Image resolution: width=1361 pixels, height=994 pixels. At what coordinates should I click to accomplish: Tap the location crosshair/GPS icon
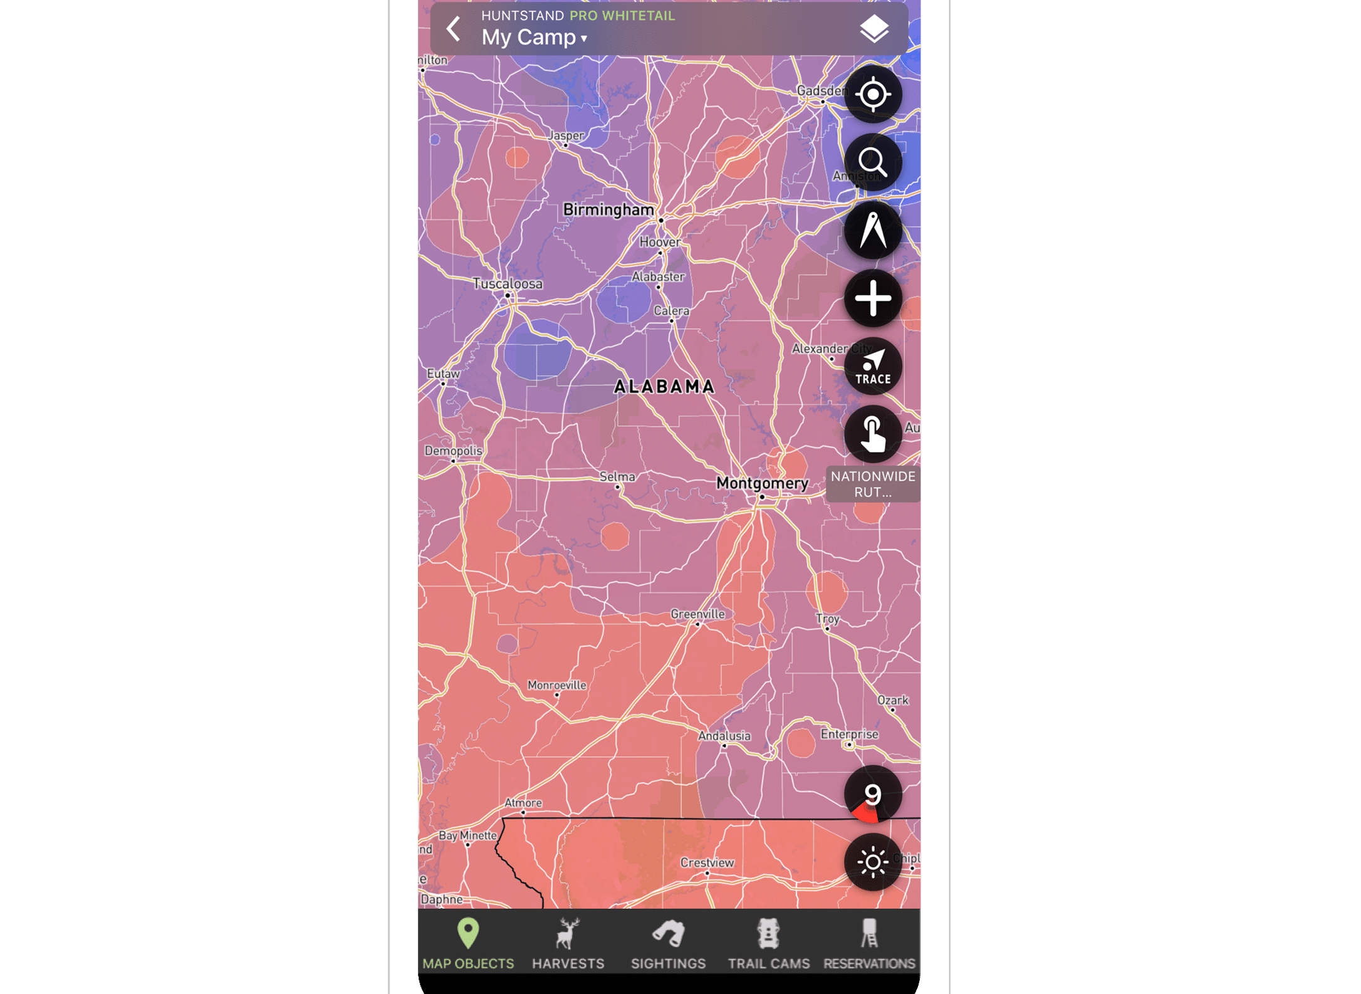click(874, 95)
